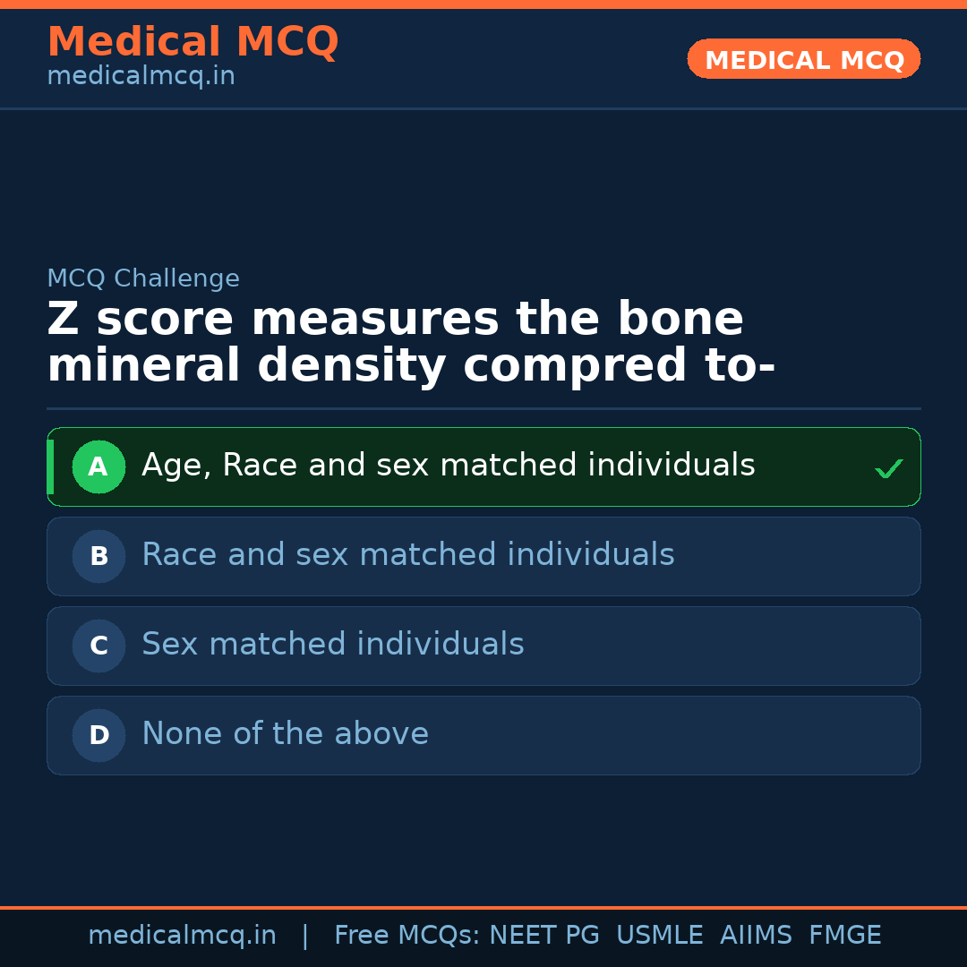Visit medicalmcq.in link under the header title

[141, 77]
